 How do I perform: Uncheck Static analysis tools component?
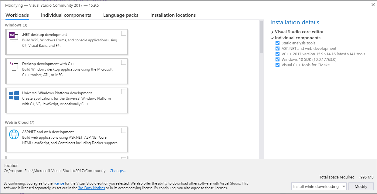coord(277,43)
